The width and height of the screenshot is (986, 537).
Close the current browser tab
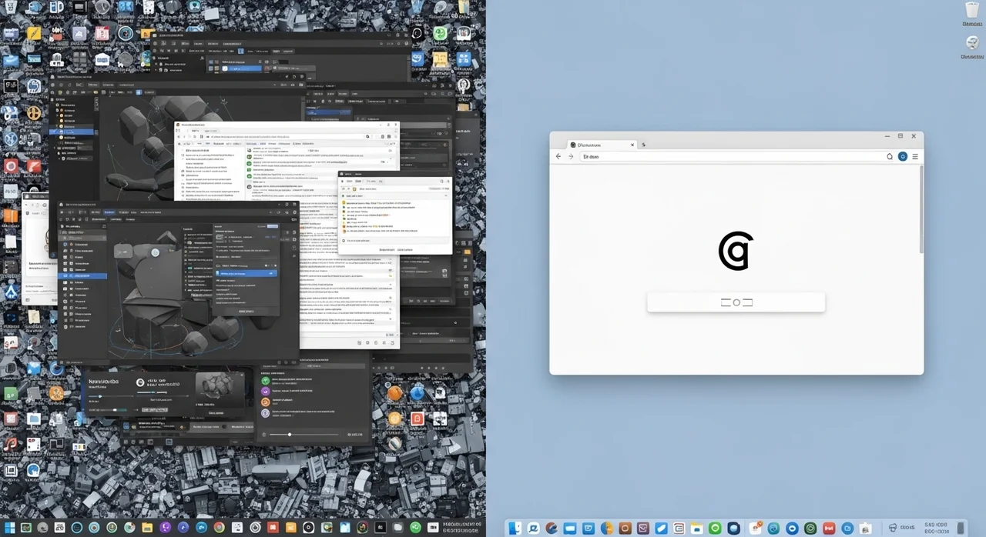632,145
